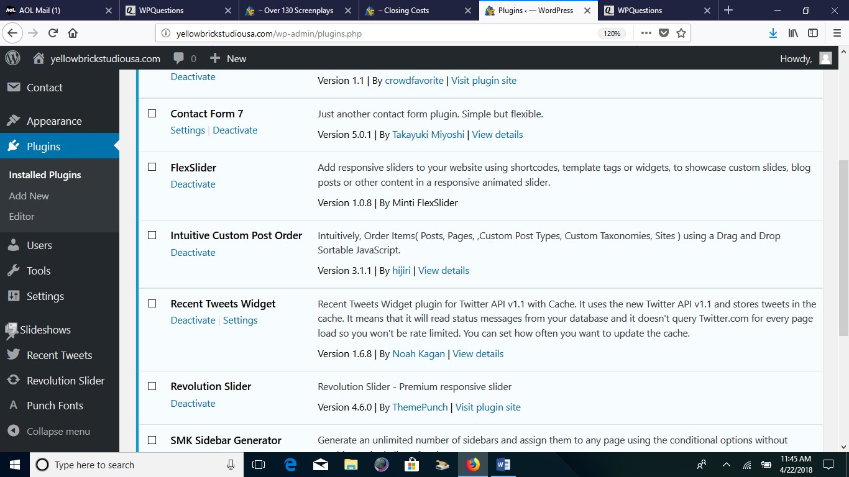This screenshot has height=477, width=849.
Task: View details for Recent Tweets Widget
Action: pyautogui.click(x=478, y=354)
